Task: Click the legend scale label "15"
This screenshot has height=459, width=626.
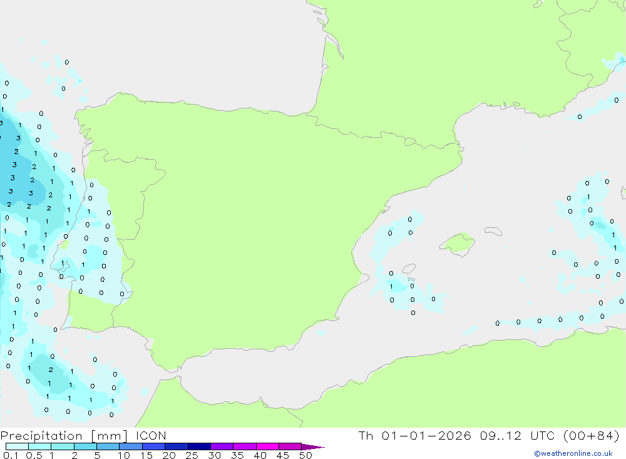Action: (146, 455)
